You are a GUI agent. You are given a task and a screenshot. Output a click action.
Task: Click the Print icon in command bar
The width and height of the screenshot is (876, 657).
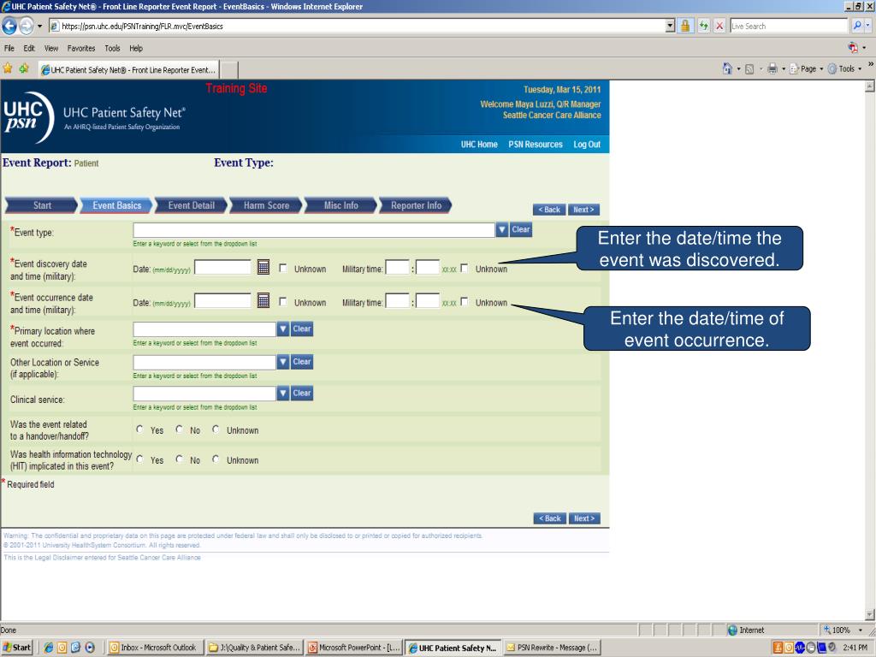[x=772, y=68]
